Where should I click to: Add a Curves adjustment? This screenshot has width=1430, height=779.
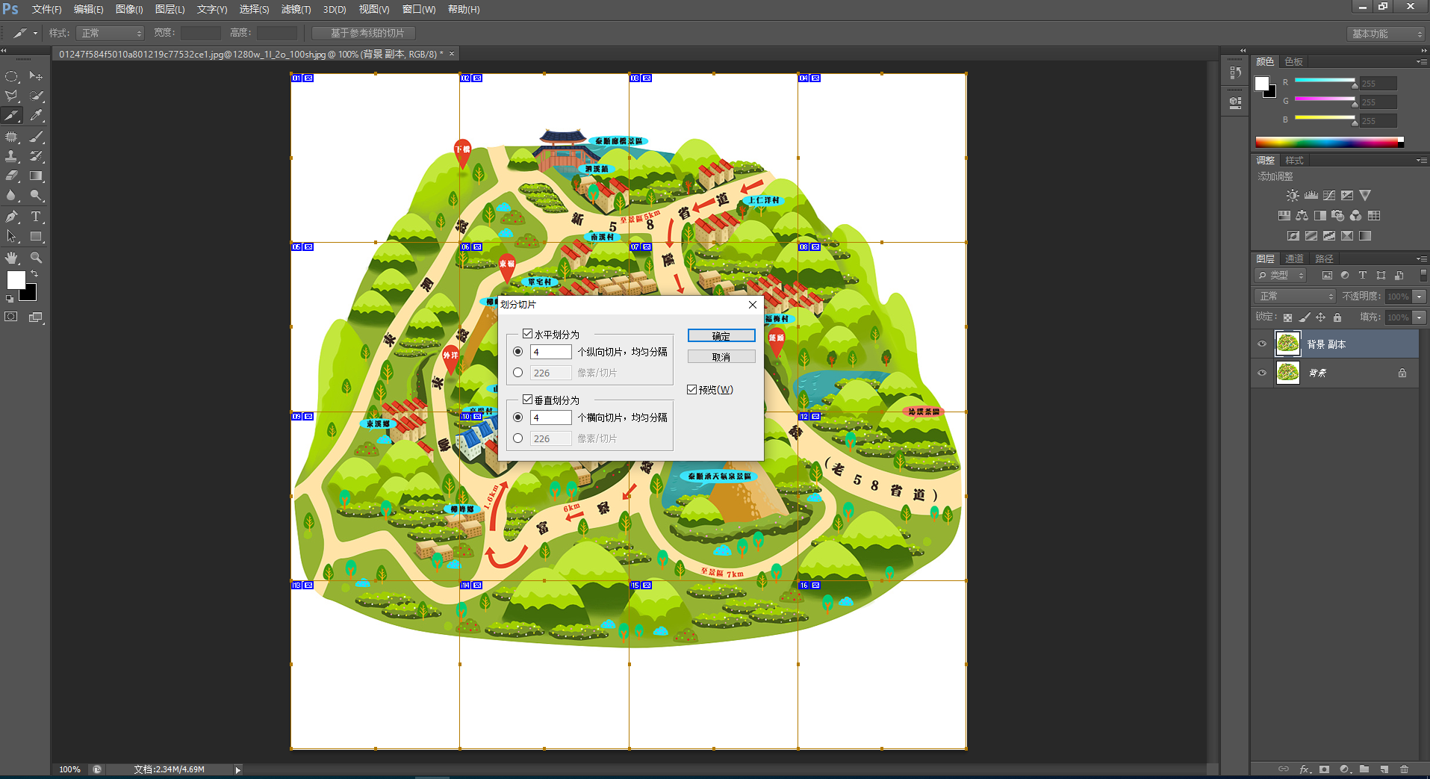[1329, 196]
